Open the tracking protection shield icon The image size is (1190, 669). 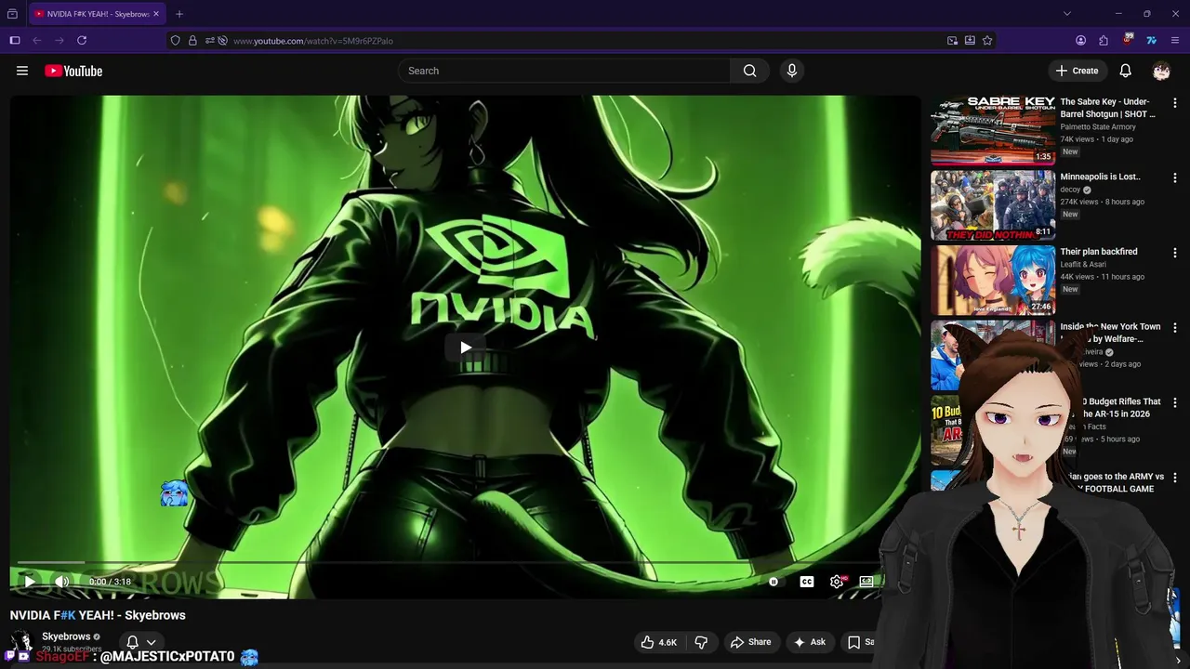coord(175,41)
